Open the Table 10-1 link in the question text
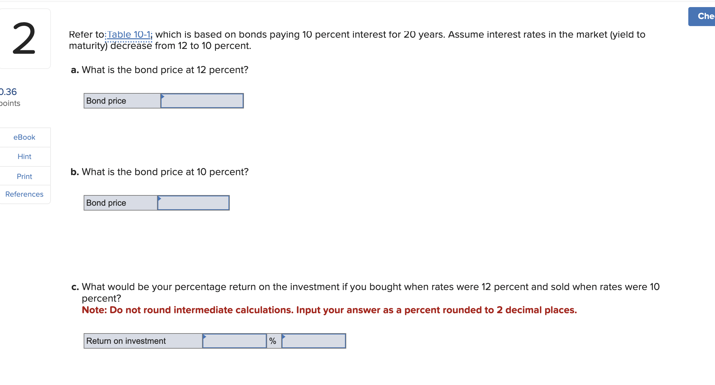The image size is (715, 385). (128, 34)
